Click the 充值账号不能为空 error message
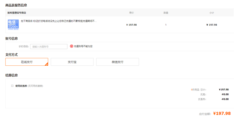The image size is (234, 117). coord(83,46)
